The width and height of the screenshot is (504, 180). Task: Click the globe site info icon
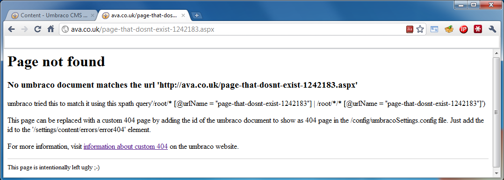pyautogui.click(x=65, y=29)
